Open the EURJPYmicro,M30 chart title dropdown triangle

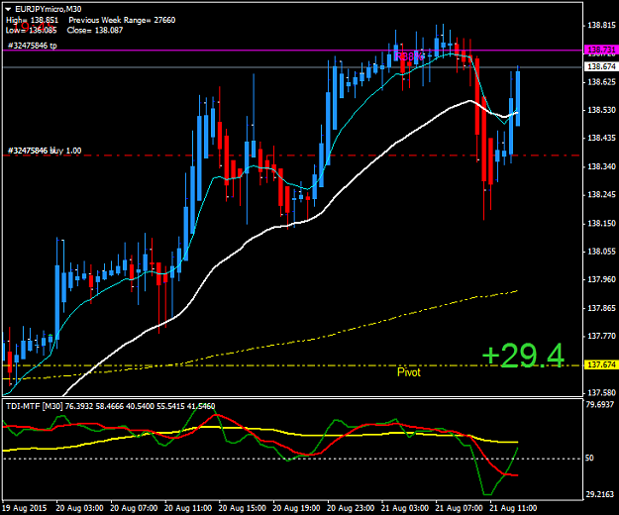(x=8, y=9)
